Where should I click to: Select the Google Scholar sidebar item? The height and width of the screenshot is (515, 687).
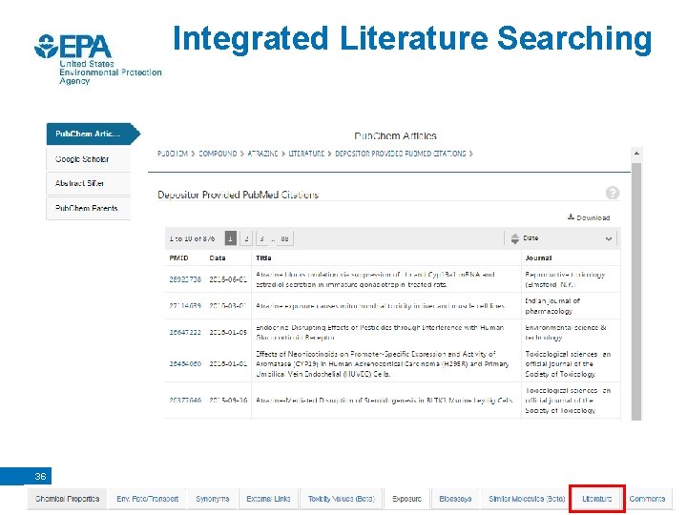pos(88,159)
